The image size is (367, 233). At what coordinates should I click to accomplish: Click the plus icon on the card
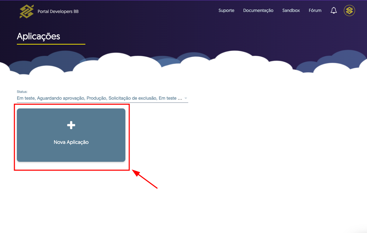71,125
